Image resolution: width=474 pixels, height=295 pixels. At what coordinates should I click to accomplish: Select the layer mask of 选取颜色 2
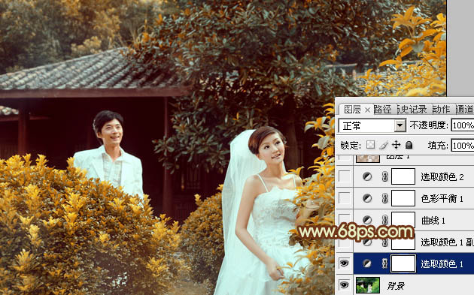click(403, 176)
